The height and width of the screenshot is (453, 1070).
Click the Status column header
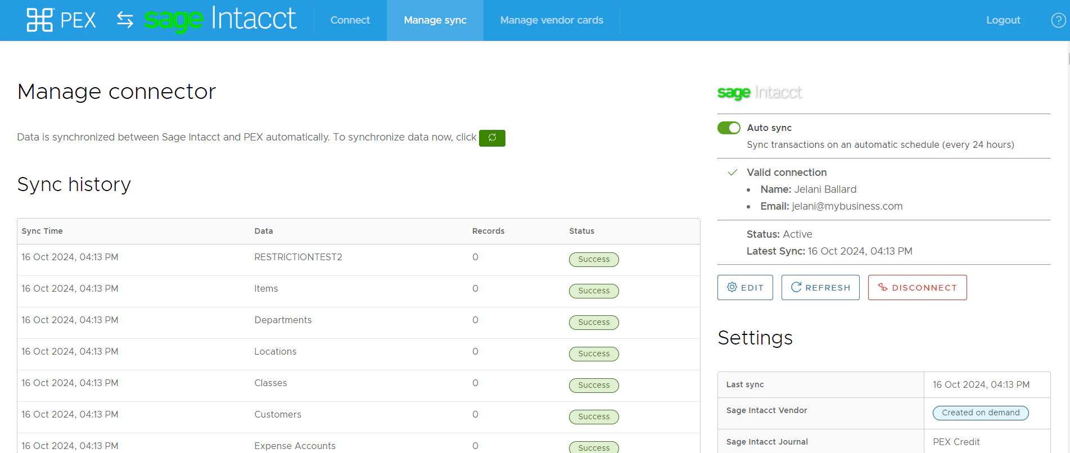click(x=581, y=231)
